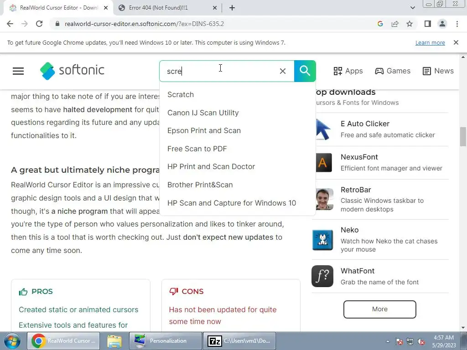Show hidden tray icons arrow
The image size is (467, 350).
coord(388,342)
